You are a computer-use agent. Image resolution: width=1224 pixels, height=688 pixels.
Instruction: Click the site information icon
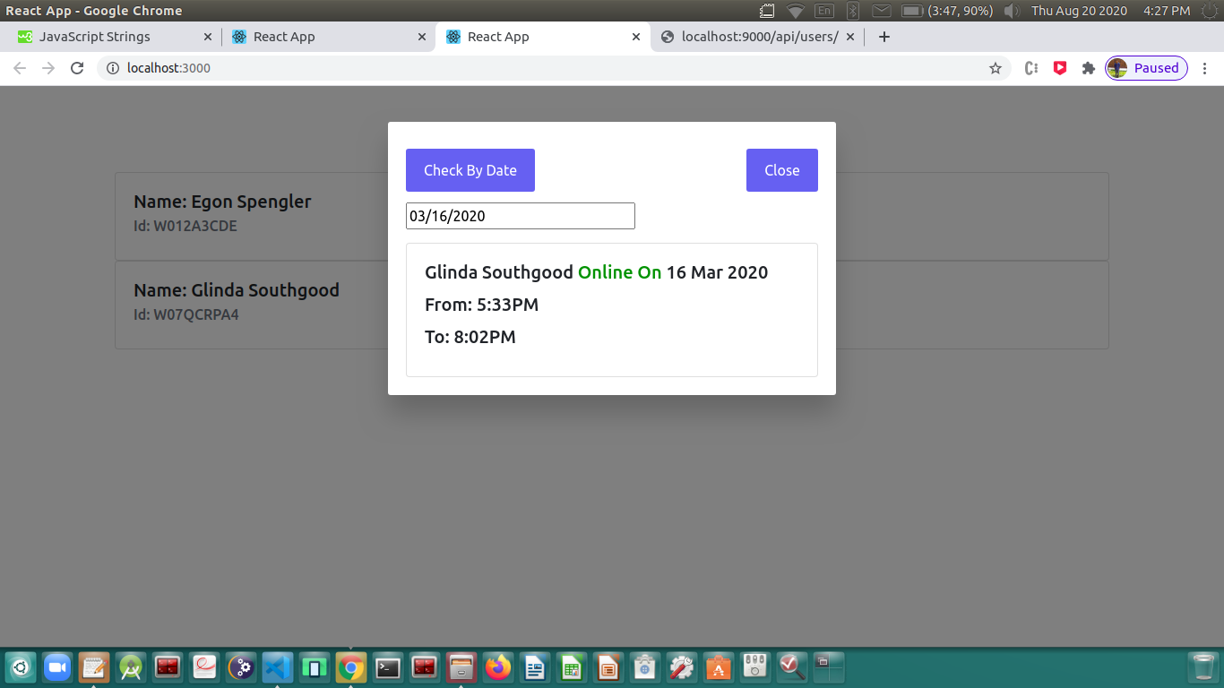113,68
